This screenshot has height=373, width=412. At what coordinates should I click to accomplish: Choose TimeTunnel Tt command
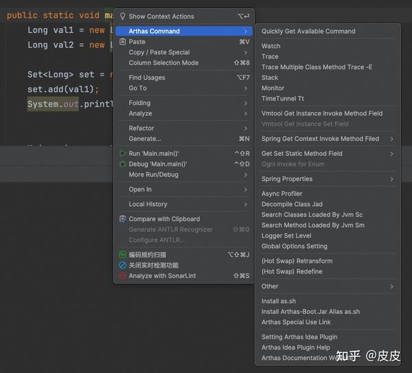tap(282, 99)
